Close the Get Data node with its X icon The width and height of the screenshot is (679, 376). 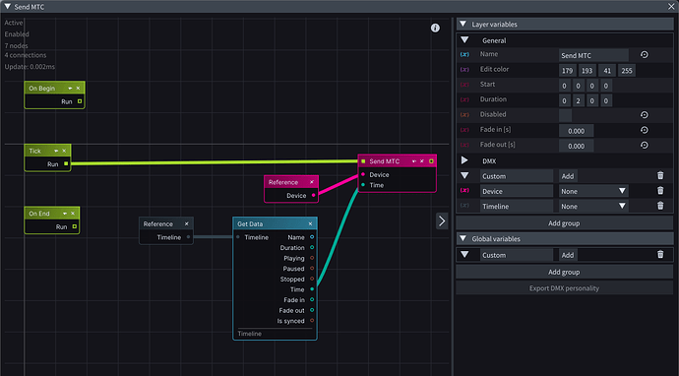click(x=311, y=224)
